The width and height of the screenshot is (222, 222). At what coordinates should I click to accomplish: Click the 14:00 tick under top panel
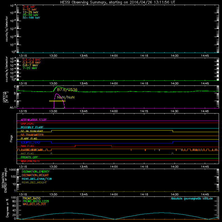[114, 56]
